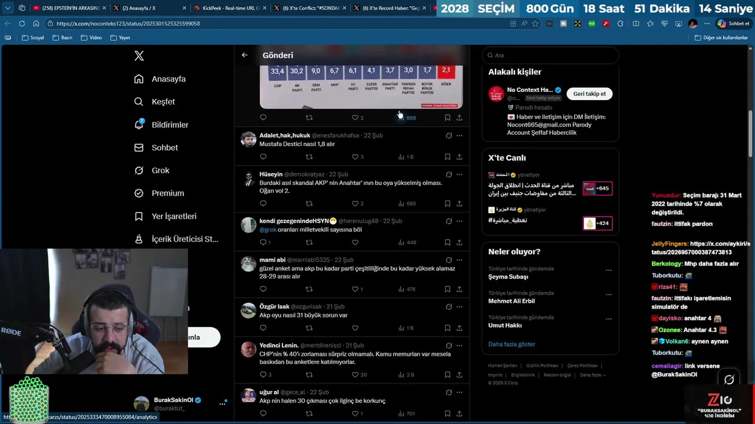Bookmark mami abi's post
This screenshot has height=424, width=755.
pyautogui.click(x=448, y=289)
